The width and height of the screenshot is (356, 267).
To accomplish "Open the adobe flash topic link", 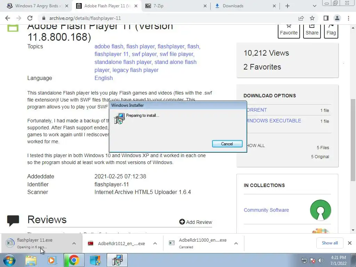I will [109, 46].
